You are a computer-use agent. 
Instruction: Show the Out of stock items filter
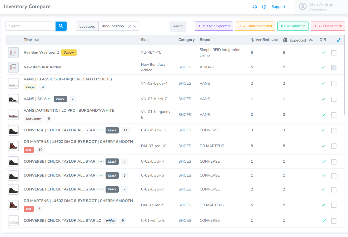[x=328, y=26]
